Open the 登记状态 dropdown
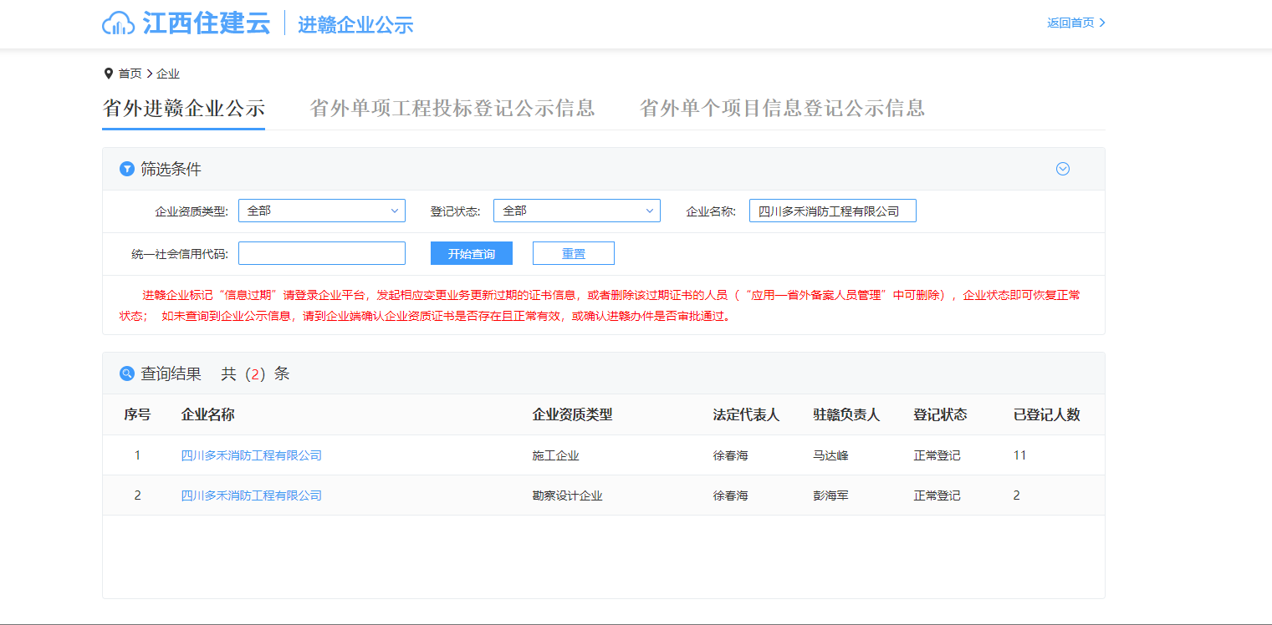This screenshot has width=1272, height=625. point(576,211)
